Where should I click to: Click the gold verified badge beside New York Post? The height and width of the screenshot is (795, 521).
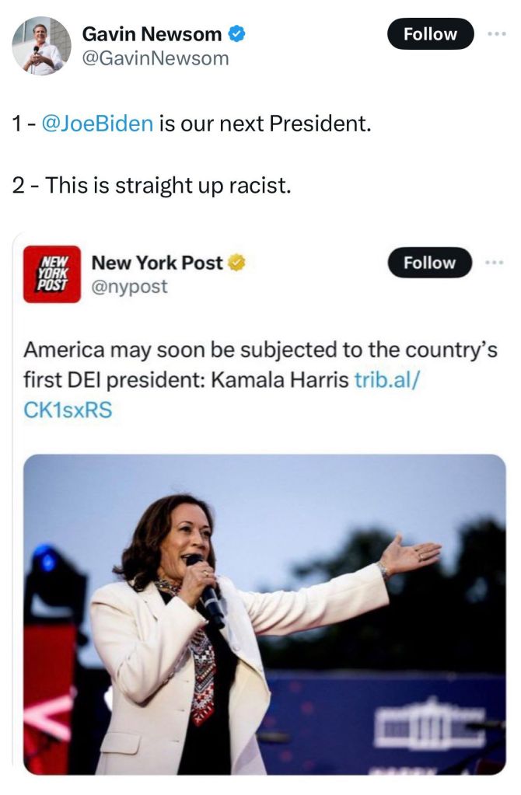[x=237, y=263]
